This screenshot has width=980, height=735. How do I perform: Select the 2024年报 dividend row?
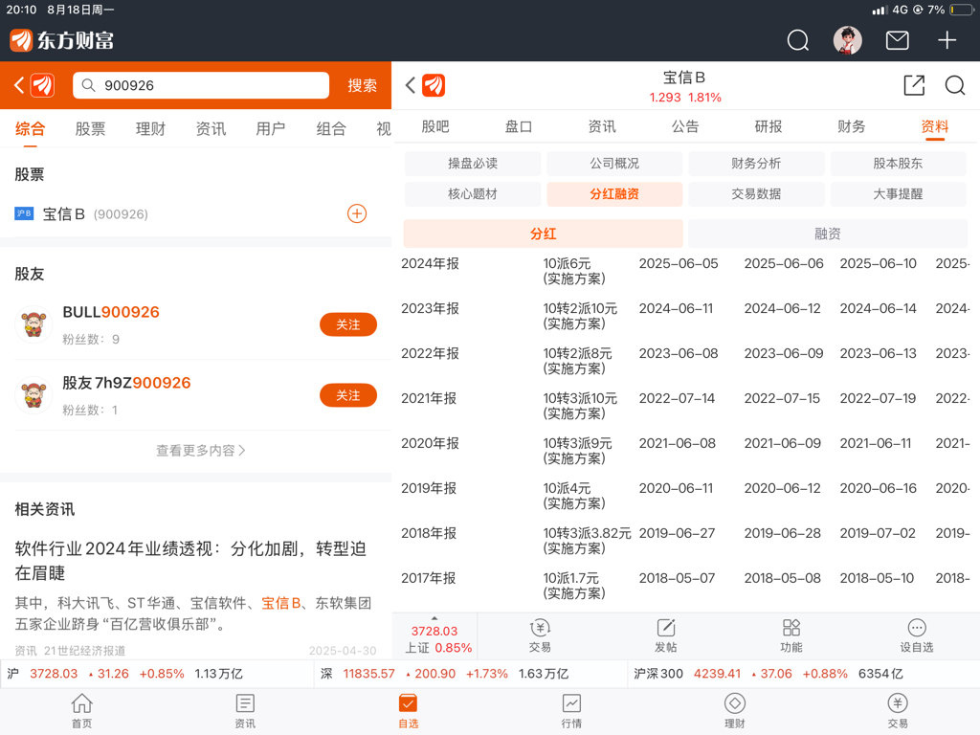pos(685,271)
